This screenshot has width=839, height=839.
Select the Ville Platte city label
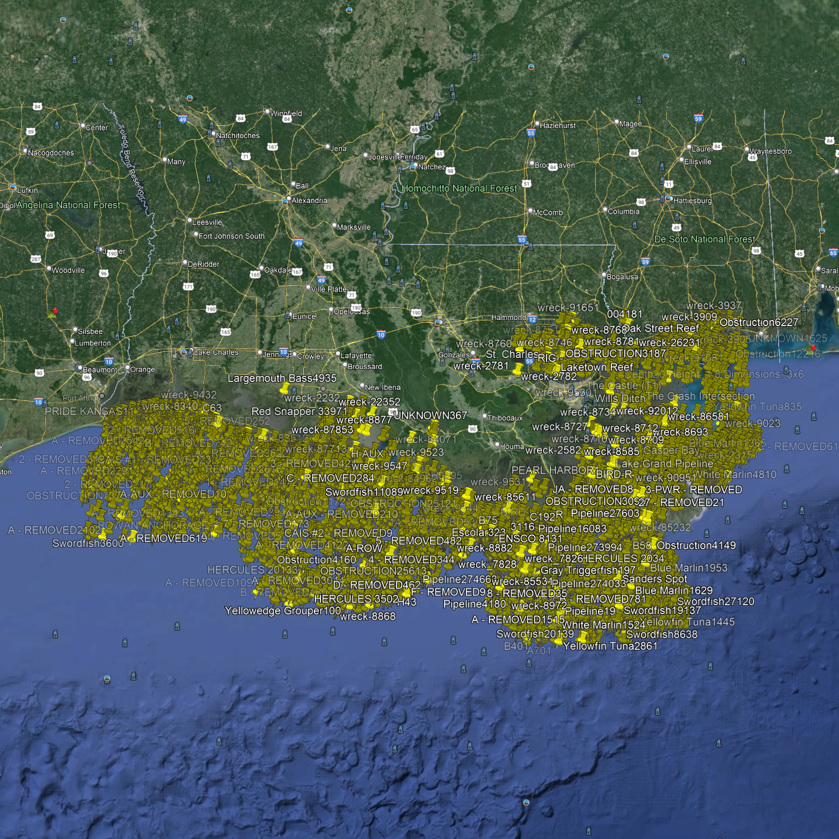(329, 289)
